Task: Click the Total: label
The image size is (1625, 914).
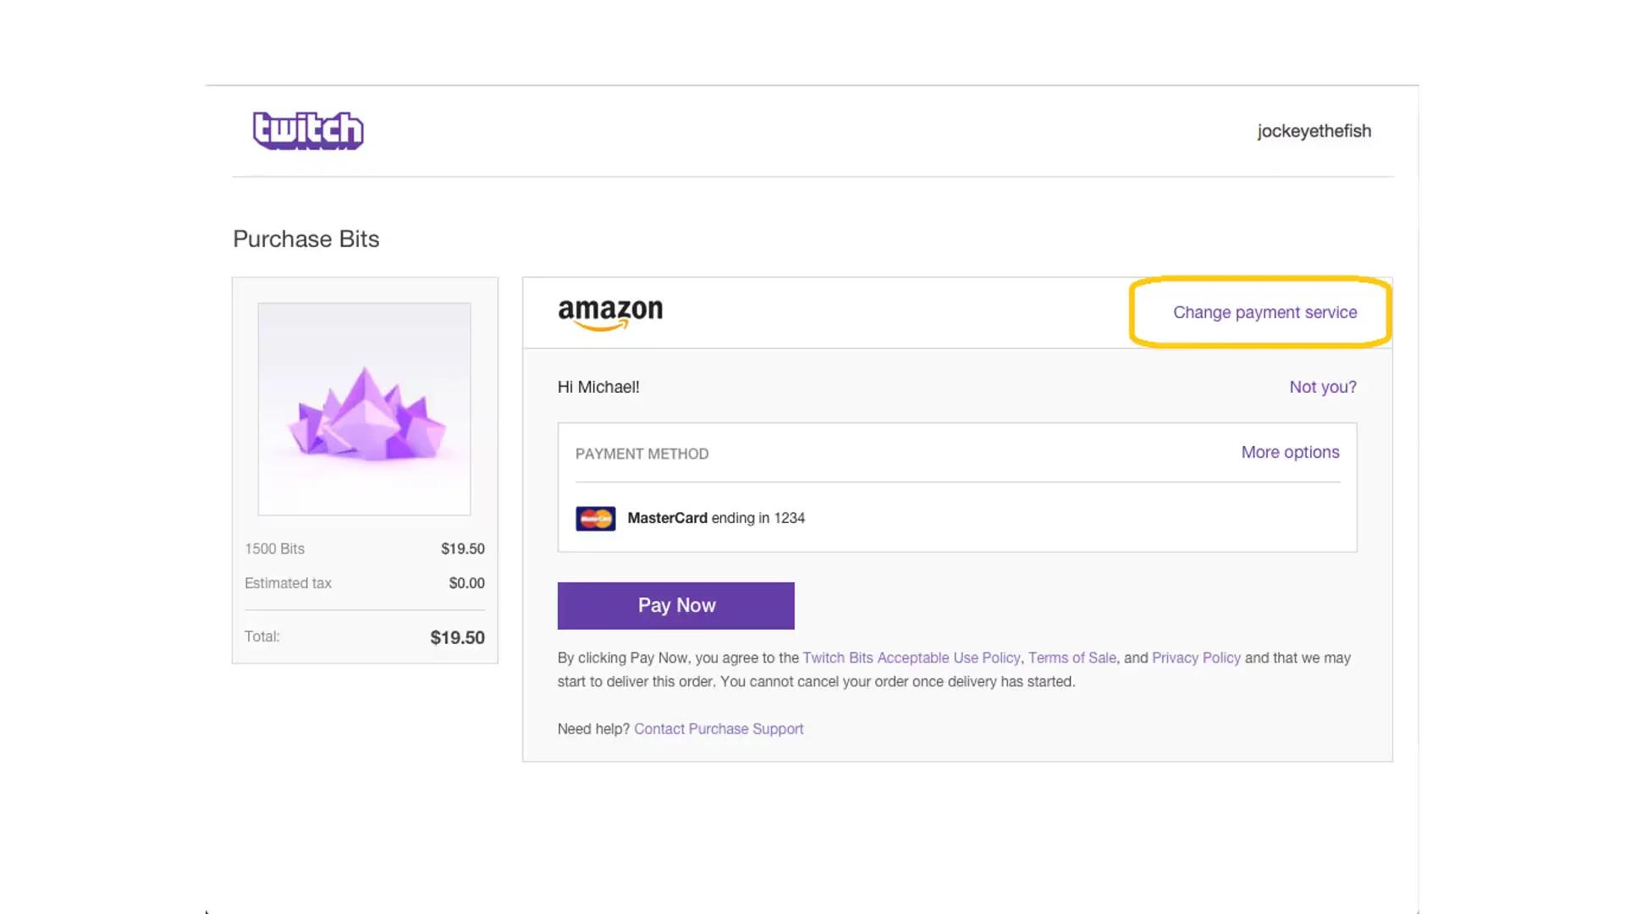Action: [x=262, y=636]
